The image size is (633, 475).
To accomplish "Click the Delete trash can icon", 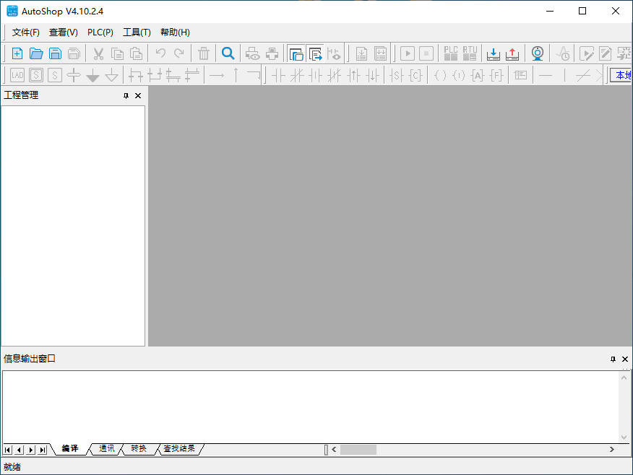I will (204, 53).
